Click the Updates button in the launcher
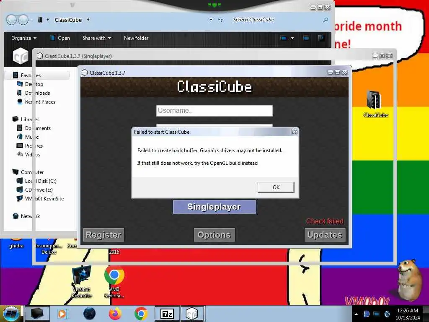 click(325, 235)
